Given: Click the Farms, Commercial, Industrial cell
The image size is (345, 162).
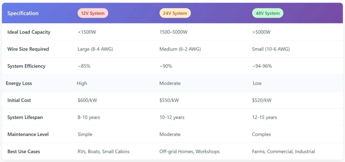Looking at the screenshot, I should (283, 152).
